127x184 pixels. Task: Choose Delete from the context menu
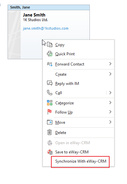(x=78, y=132)
